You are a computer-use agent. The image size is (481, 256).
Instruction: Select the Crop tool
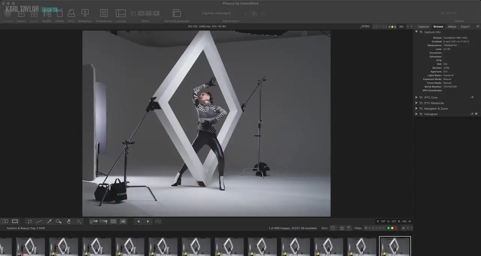pyautogui.click(x=30, y=221)
